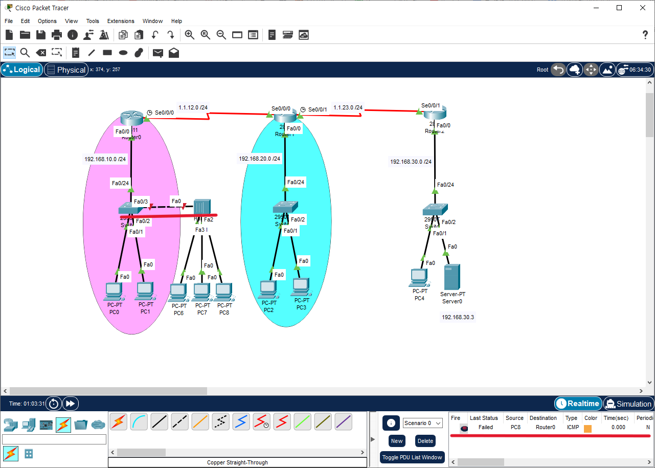
Task: Select the Draw Ellipse tool
Action: [x=123, y=52]
